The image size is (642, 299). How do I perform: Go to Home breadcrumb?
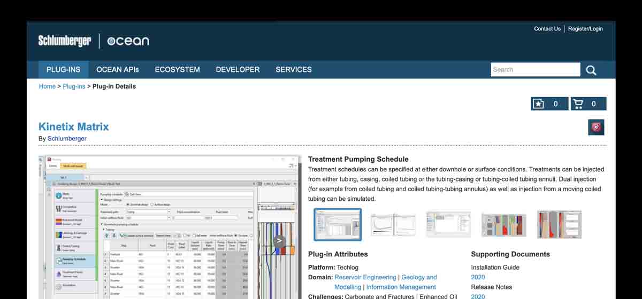[x=47, y=86]
